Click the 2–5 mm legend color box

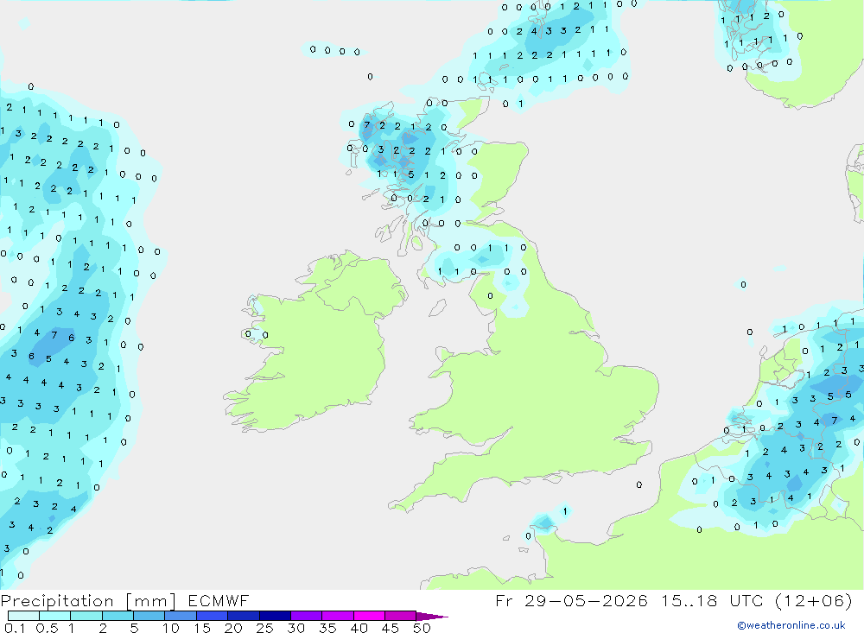[118, 616]
